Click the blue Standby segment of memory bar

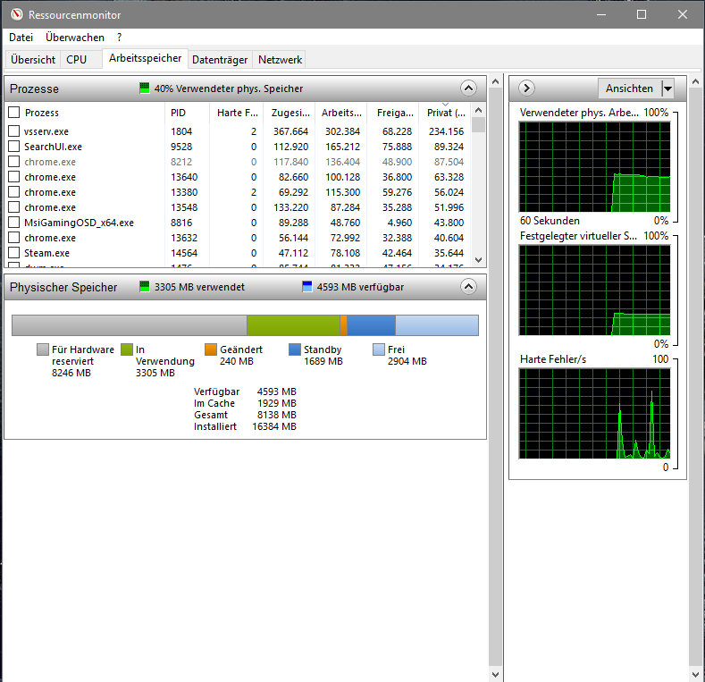point(372,325)
